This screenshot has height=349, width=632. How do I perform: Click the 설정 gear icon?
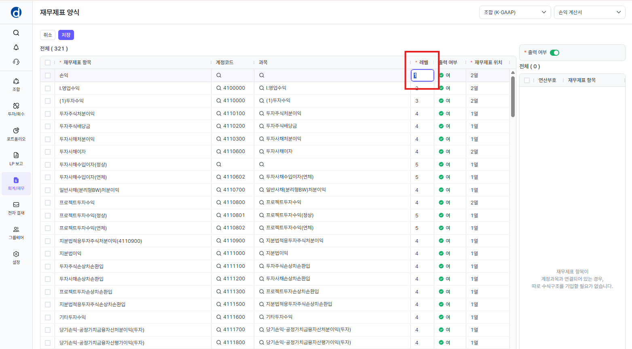16,257
